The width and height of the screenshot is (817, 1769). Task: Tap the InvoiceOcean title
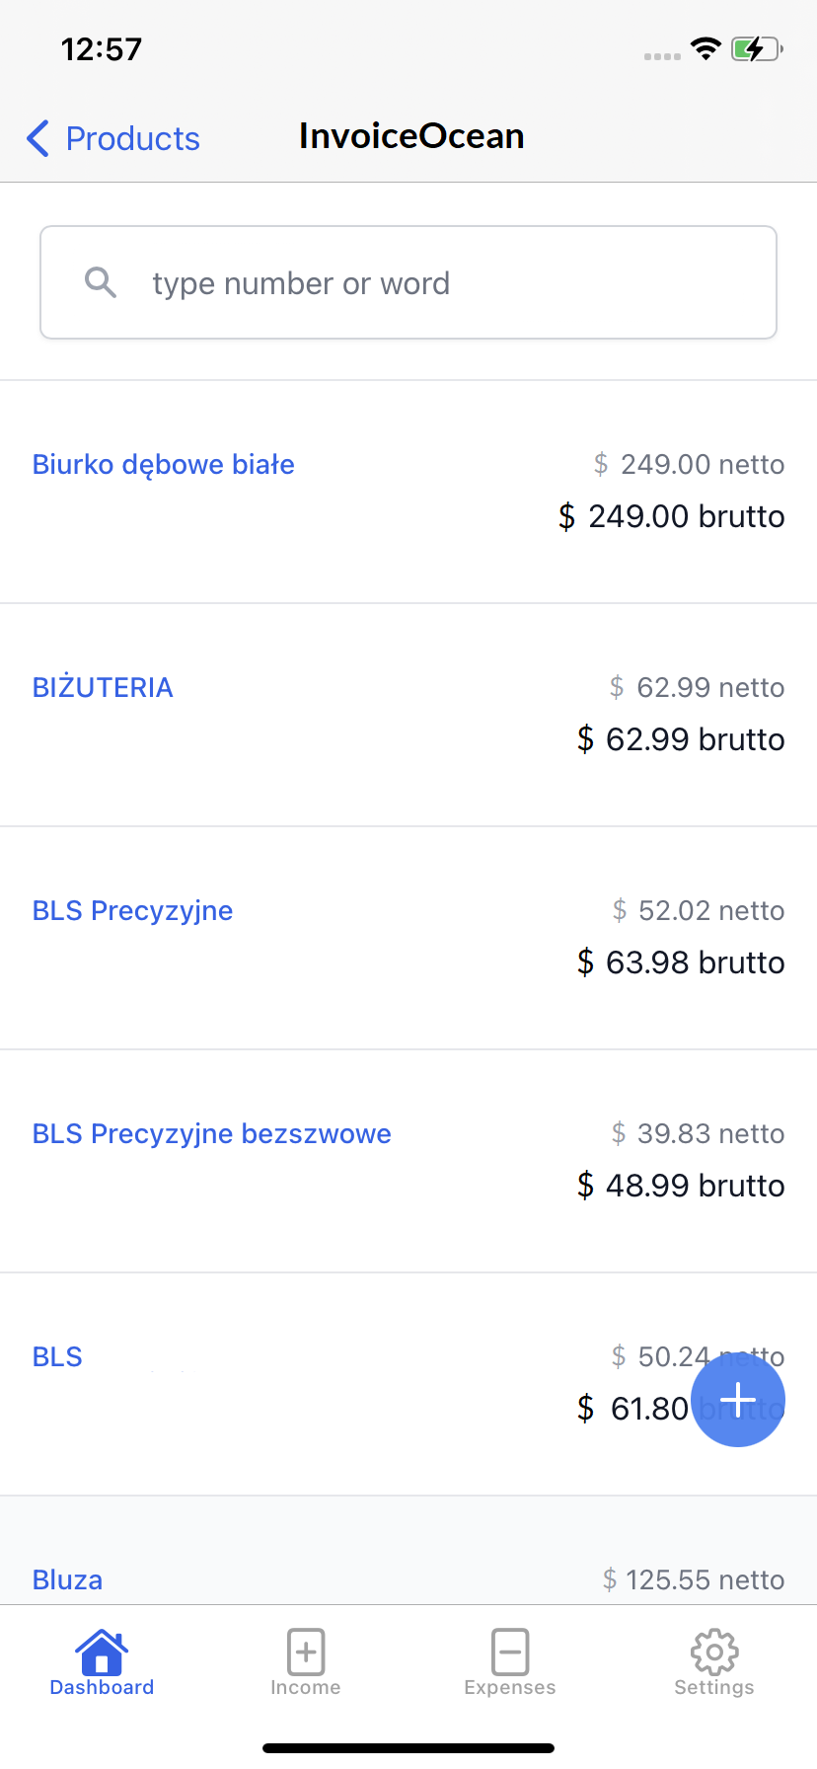pyautogui.click(x=411, y=136)
